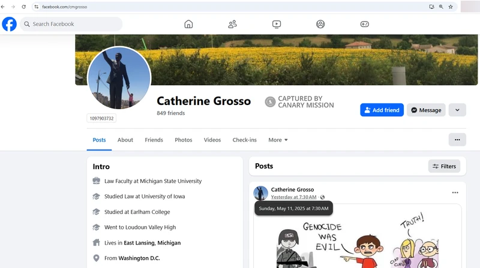Open profile options three-dot button

(x=457, y=140)
